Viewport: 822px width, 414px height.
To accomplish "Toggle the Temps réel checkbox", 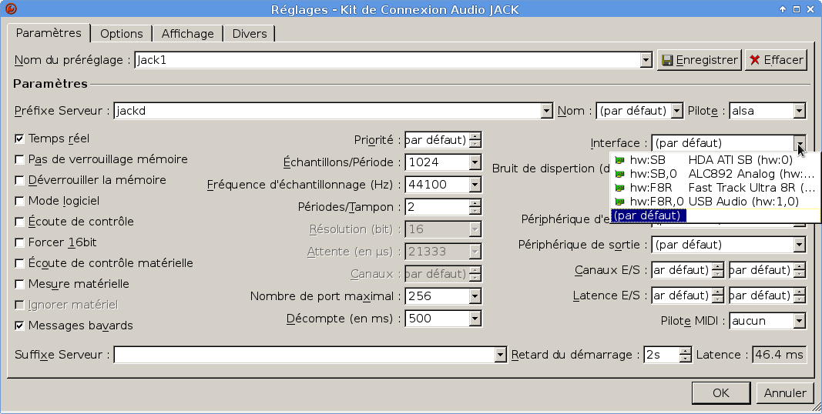I will (19, 139).
